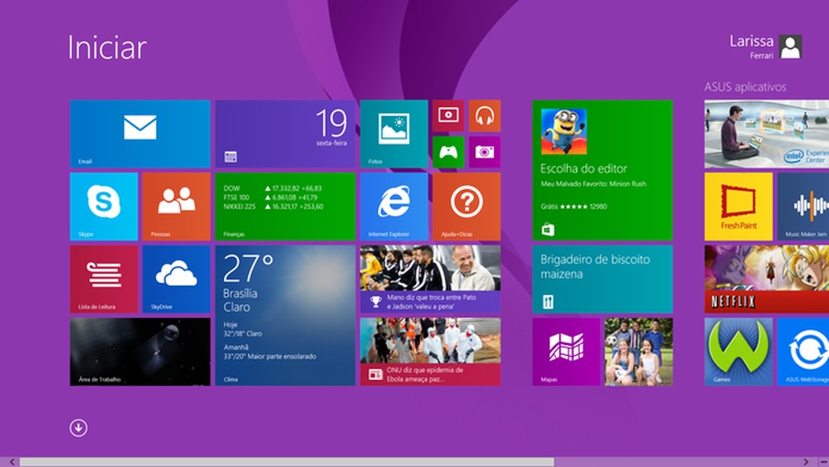Open the family photo tile beside Mapas
Viewport: 829px width, 467px height.
639,352
